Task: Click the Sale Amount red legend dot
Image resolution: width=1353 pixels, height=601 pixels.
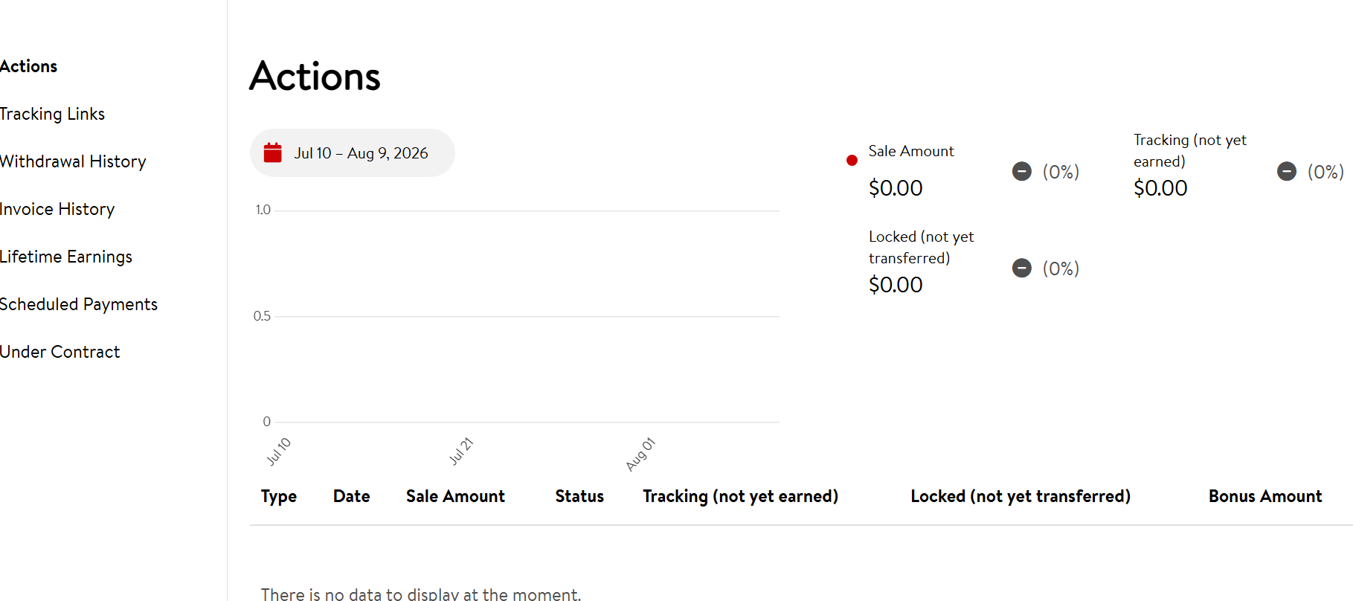Action: [852, 161]
